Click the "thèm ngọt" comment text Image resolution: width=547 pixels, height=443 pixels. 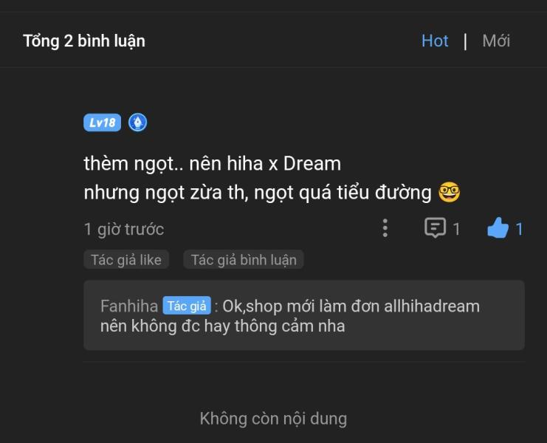pyautogui.click(x=128, y=164)
